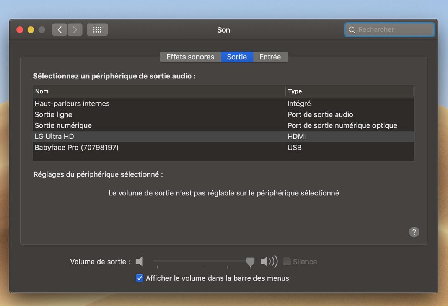448x306 pixels.
Task: Close the Son window with red button
Action: click(x=20, y=30)
